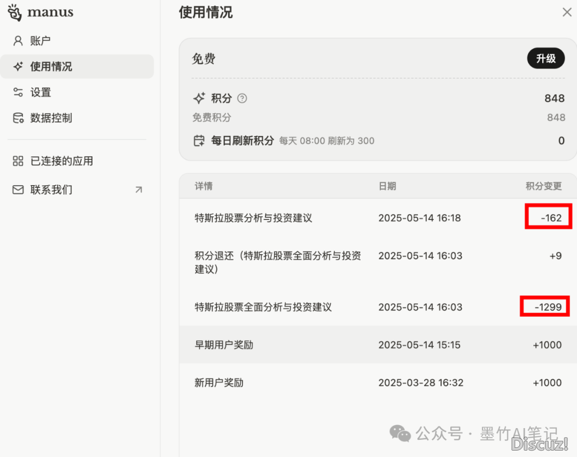The image size is (577, 457).
Task: Click the date 2025-05-14 15:15
Action: (419, 345)
